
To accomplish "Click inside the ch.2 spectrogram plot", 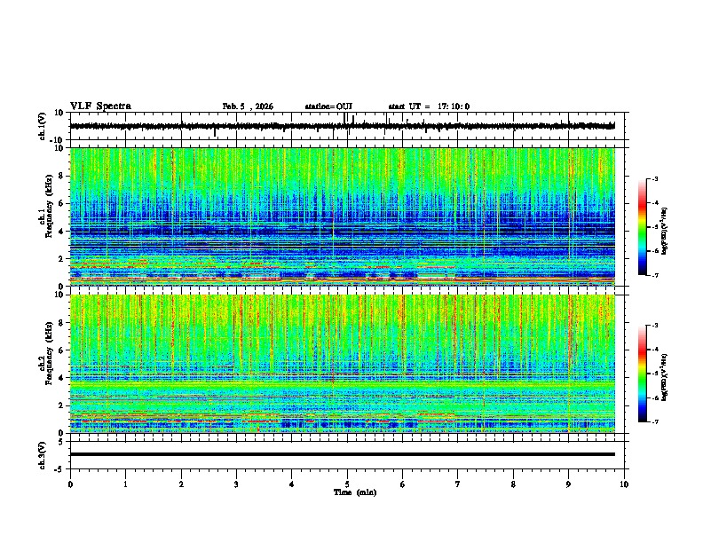I will [343, 364].
